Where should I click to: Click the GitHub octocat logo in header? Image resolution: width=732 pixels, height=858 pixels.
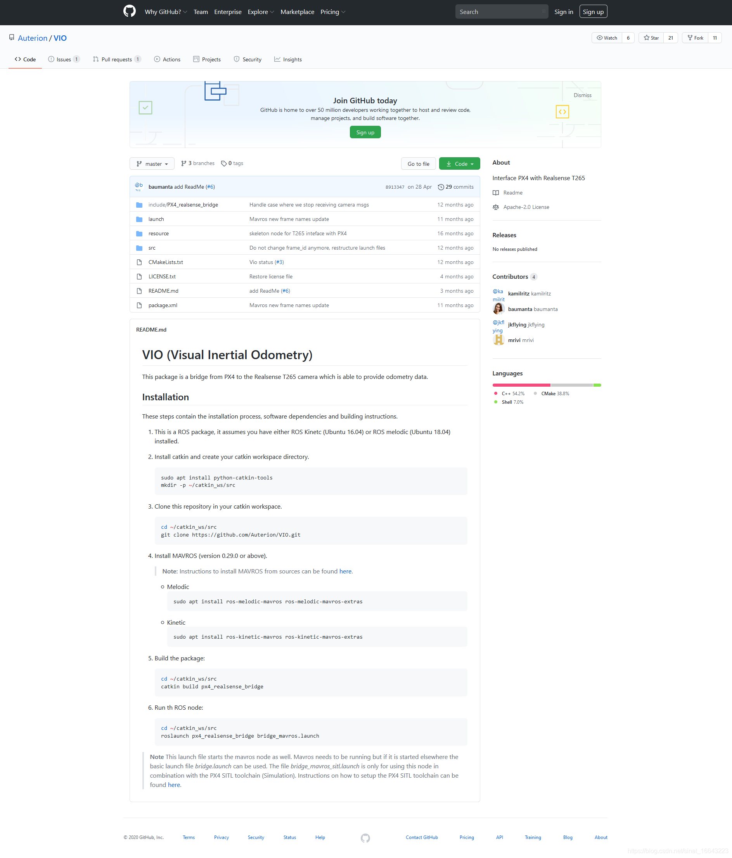pos(130,11)
